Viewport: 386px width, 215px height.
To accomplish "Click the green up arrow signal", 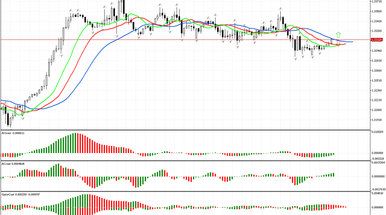I will 338,35.
